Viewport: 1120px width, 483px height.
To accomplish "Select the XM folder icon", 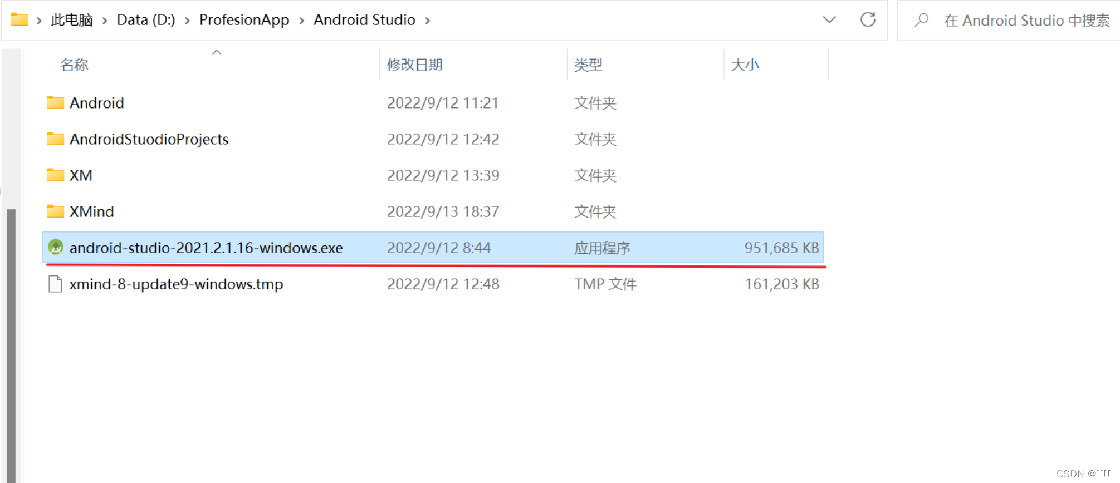I will [x=55, y=175].
